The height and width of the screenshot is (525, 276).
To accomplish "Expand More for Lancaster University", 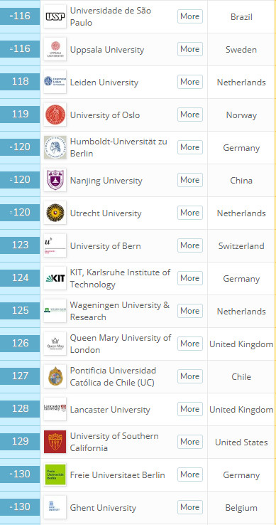I will (190, 409).
